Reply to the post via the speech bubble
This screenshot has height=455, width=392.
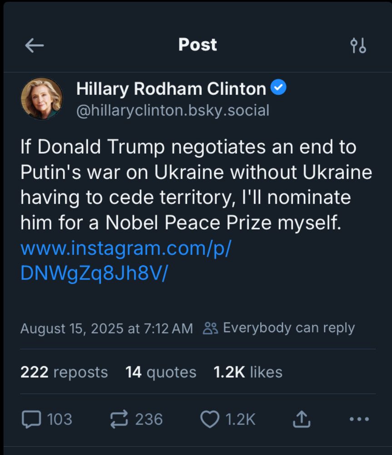pyautogui.click(x=31, y=419)
